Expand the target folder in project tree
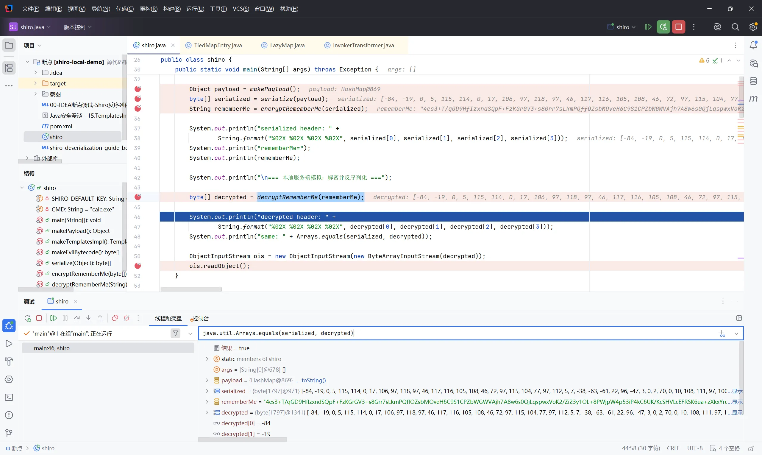Screen dimensions: 762x455 pos(35,83)
